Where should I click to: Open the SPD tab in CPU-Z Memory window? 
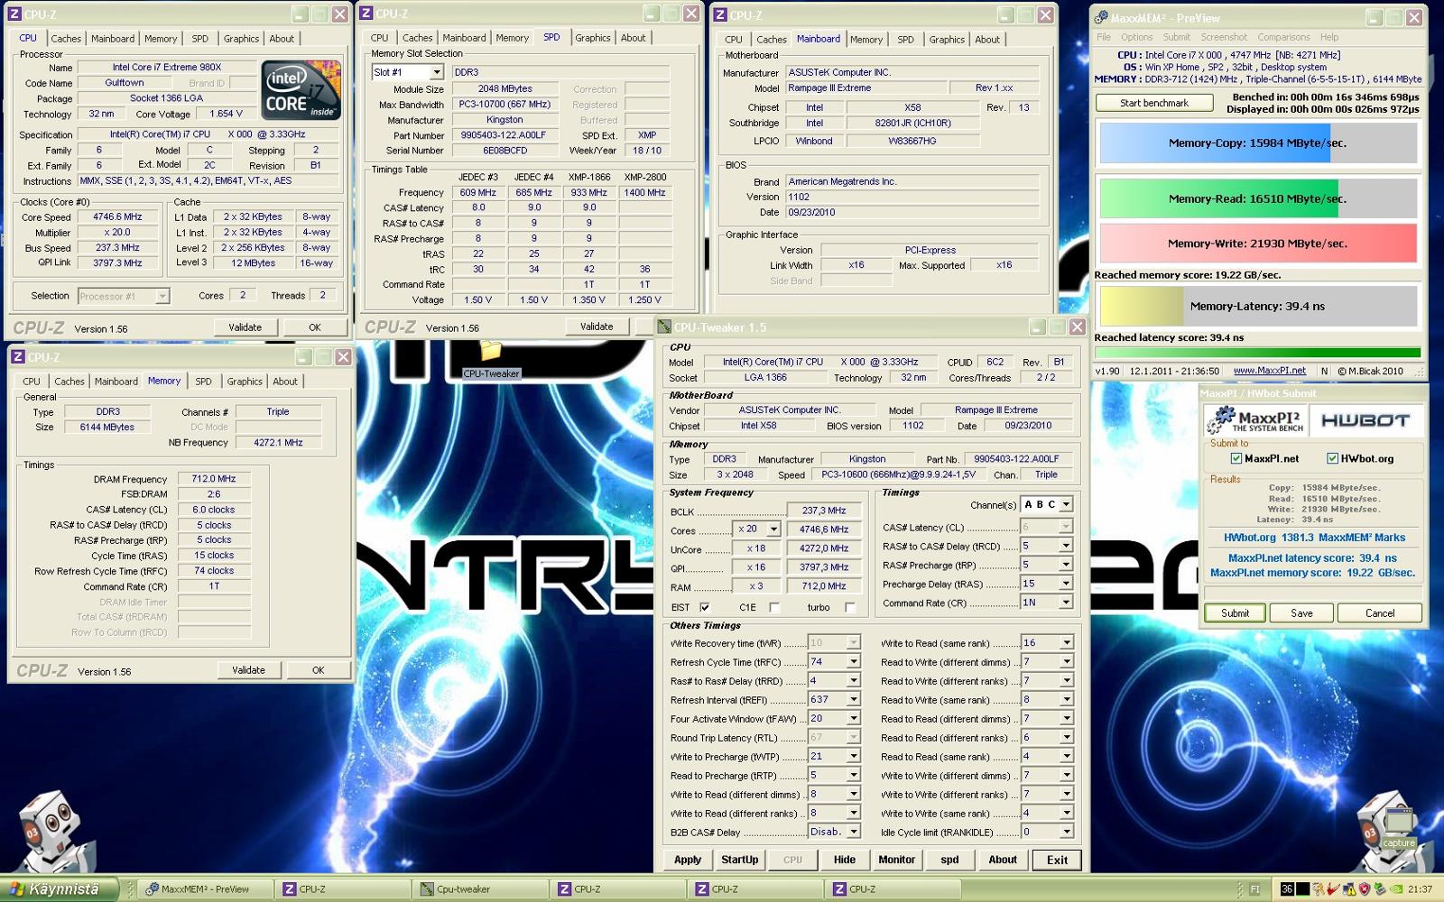[204, 382]
